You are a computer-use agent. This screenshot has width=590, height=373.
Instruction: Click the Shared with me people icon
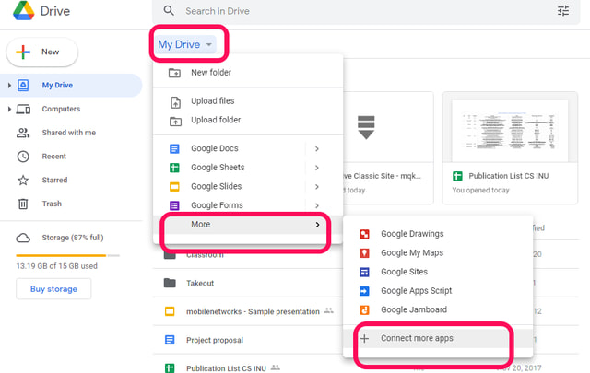pyautogui.click(x=23, y=133)
